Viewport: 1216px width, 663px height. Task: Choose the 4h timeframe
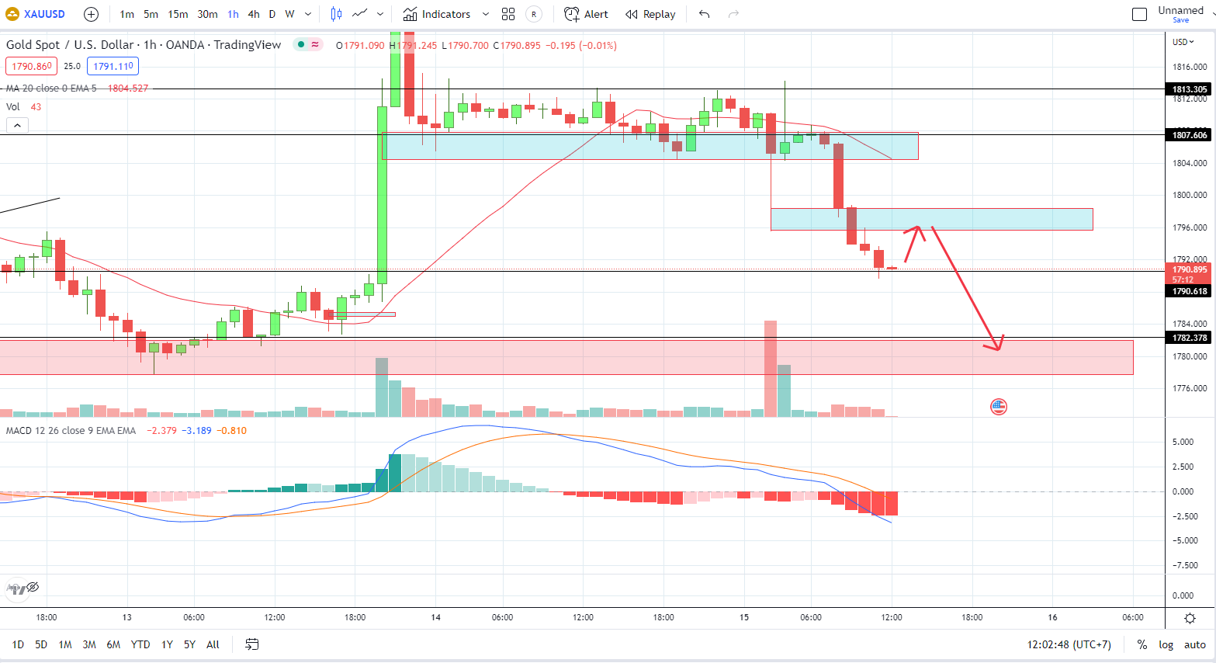[x=254, y=14]
